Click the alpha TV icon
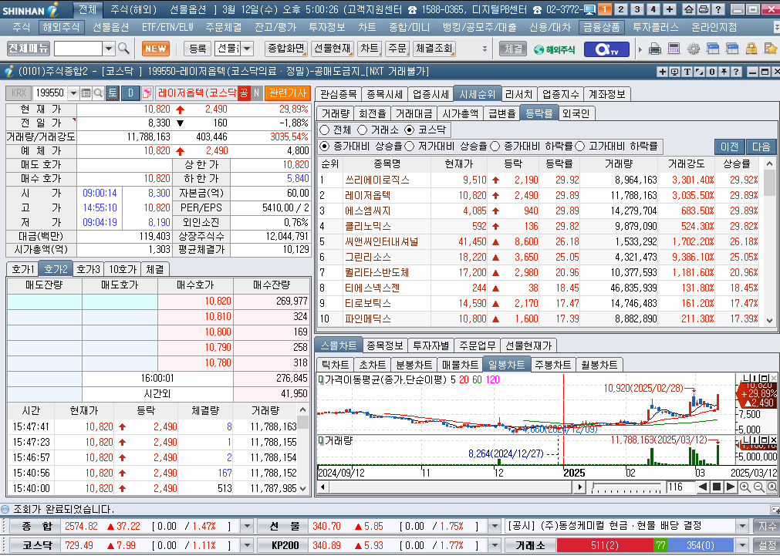 click(606, 49)
